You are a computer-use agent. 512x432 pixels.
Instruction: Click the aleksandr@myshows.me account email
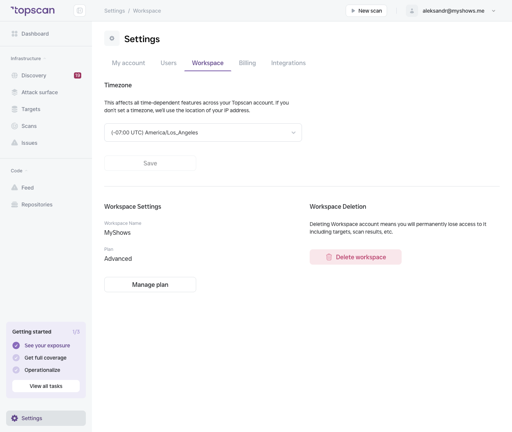click(x=453, y=11)
